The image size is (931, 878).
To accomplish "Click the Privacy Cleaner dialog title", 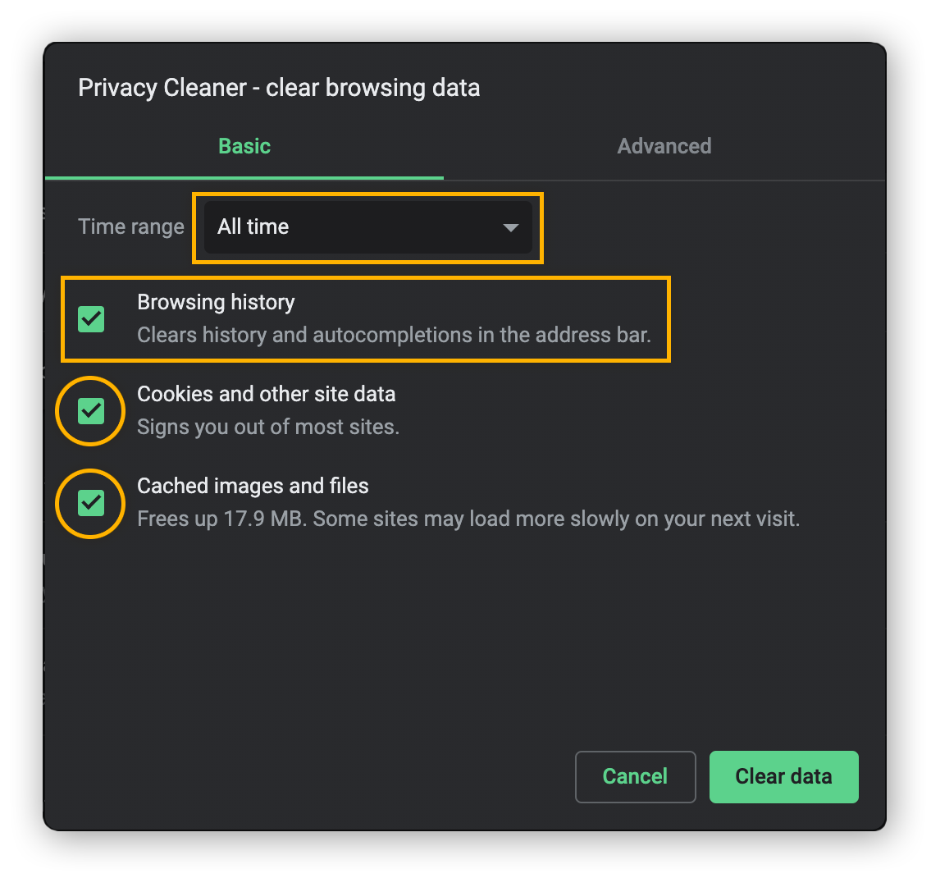I will pos(279,87).
